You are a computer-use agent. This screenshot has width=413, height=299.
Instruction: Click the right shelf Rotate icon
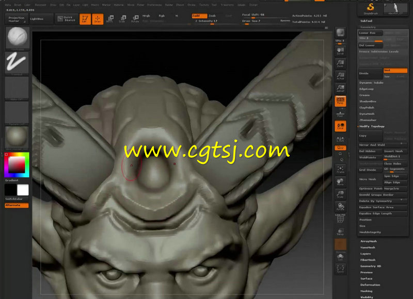click(x=340, y=207)
